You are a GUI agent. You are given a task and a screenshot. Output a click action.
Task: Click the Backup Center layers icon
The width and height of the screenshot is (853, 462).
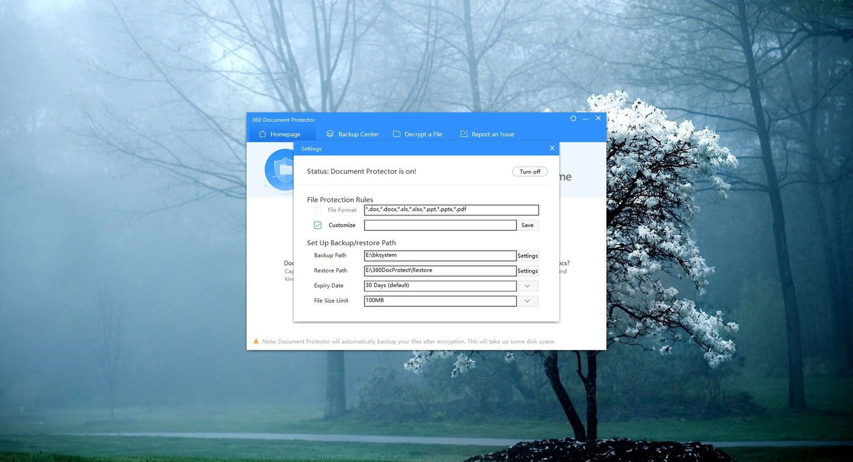(x=330, y=134)
